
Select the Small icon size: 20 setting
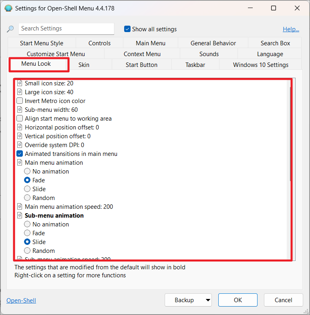(49, 83)
